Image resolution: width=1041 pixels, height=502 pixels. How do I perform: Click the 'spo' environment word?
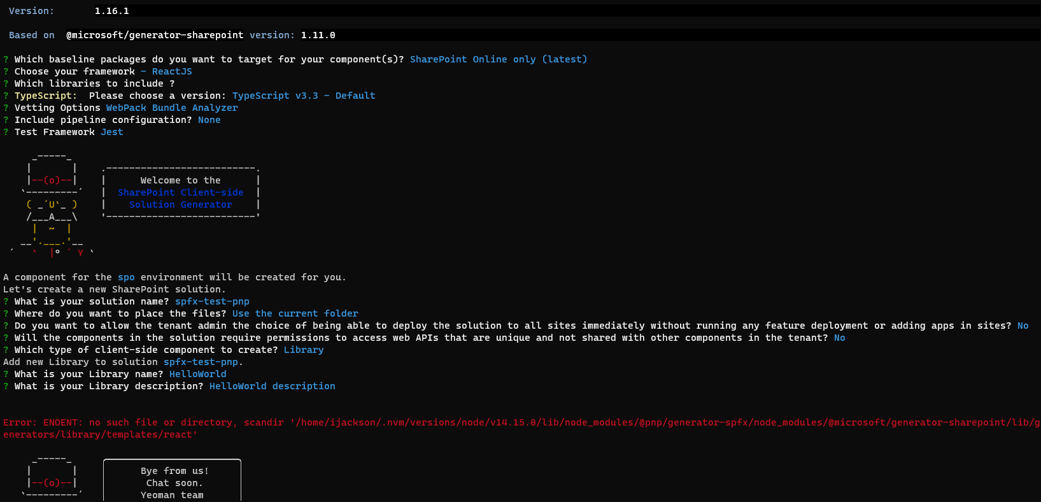click(x=126, y=277)
